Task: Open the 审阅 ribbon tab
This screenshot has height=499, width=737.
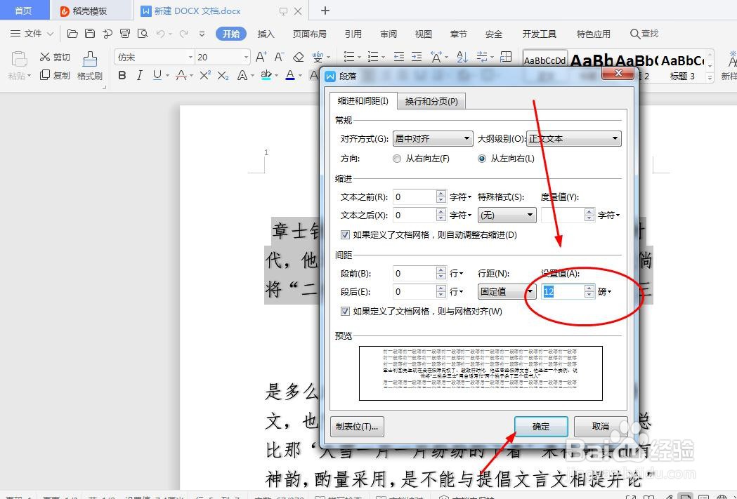Action: click(x=389, y=34)
